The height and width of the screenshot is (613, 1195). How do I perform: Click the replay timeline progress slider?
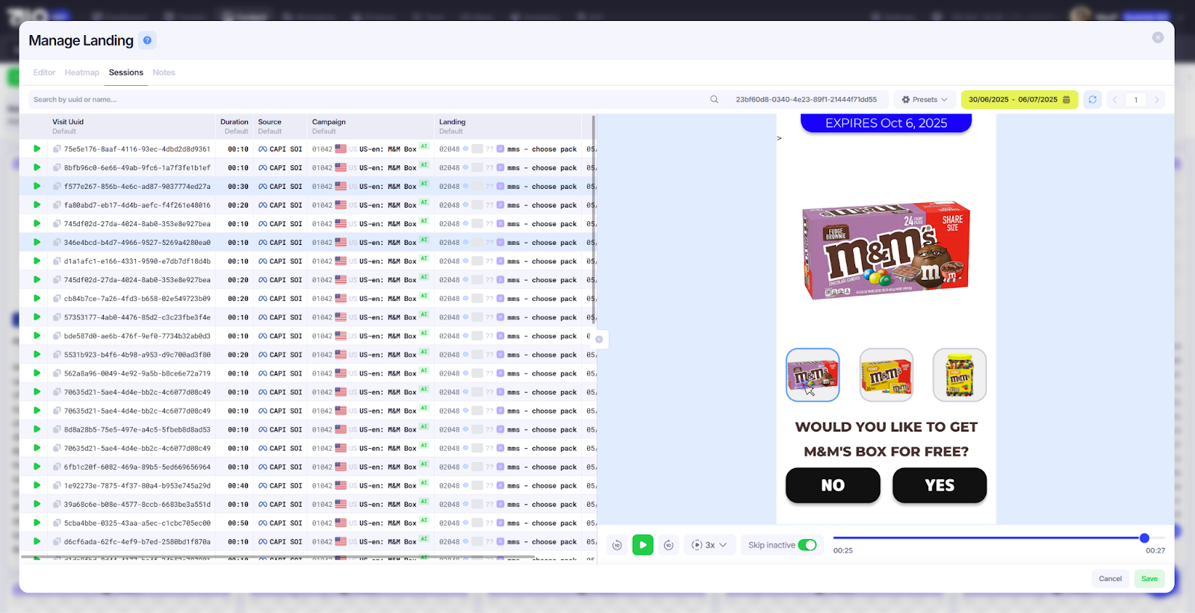(986, 538)
